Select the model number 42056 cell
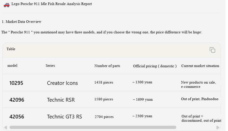Viewport: 228px width, 131px height. (17, 117)
